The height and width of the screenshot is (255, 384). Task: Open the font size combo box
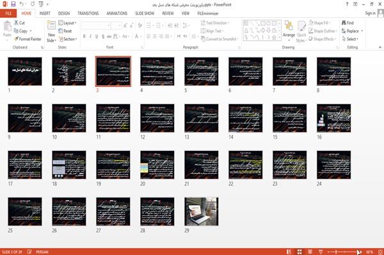[116, 26]
